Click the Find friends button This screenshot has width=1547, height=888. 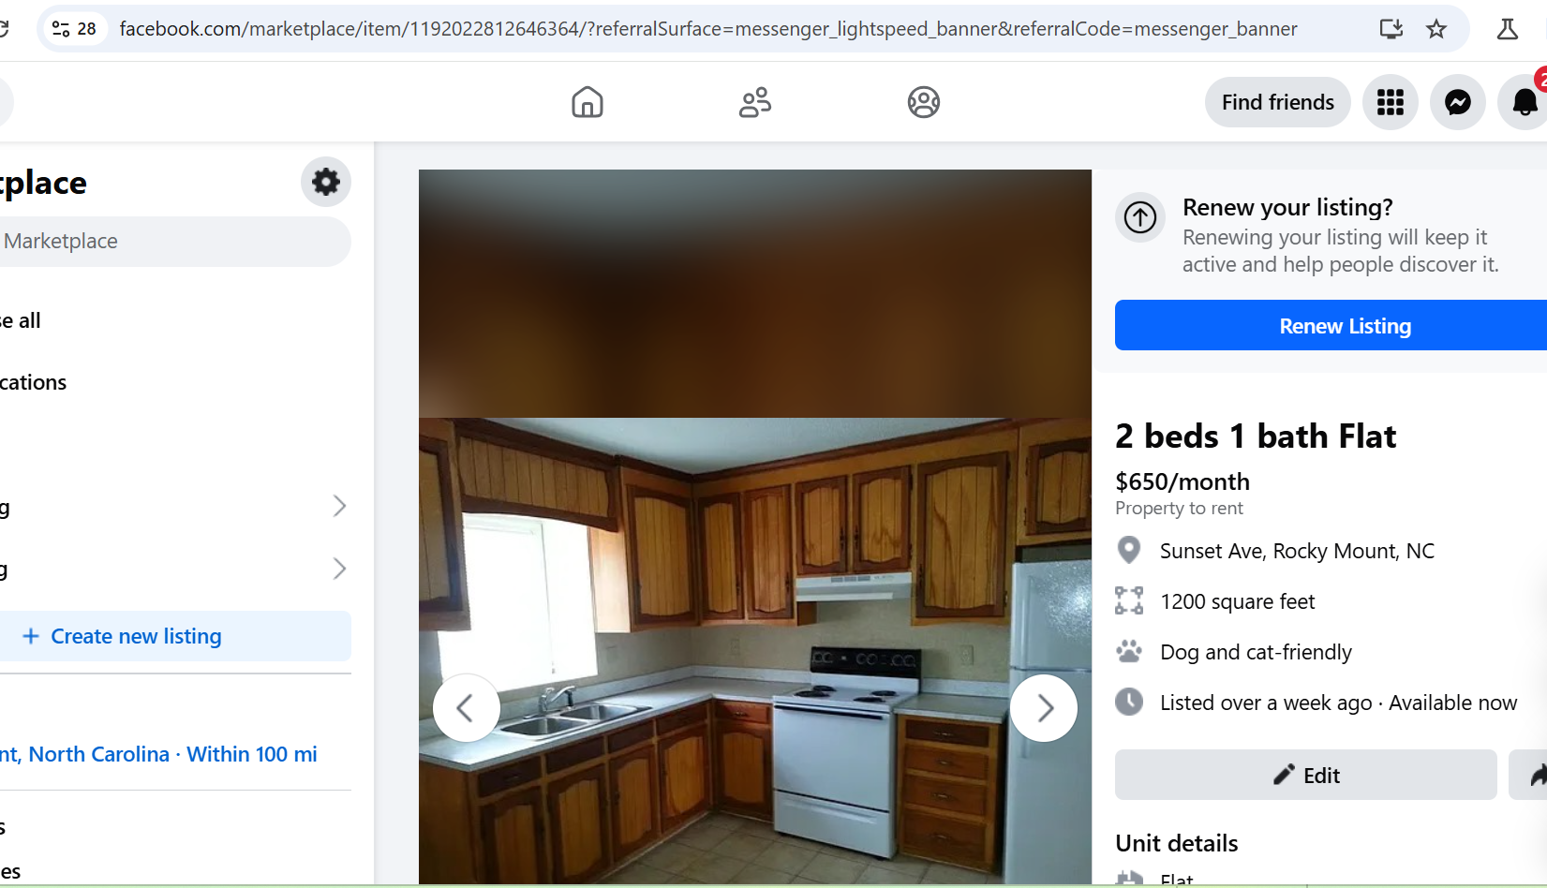pos(1278,102)
